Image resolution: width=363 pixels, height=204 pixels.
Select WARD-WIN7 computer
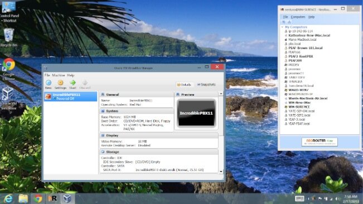(x=298, y=90)
